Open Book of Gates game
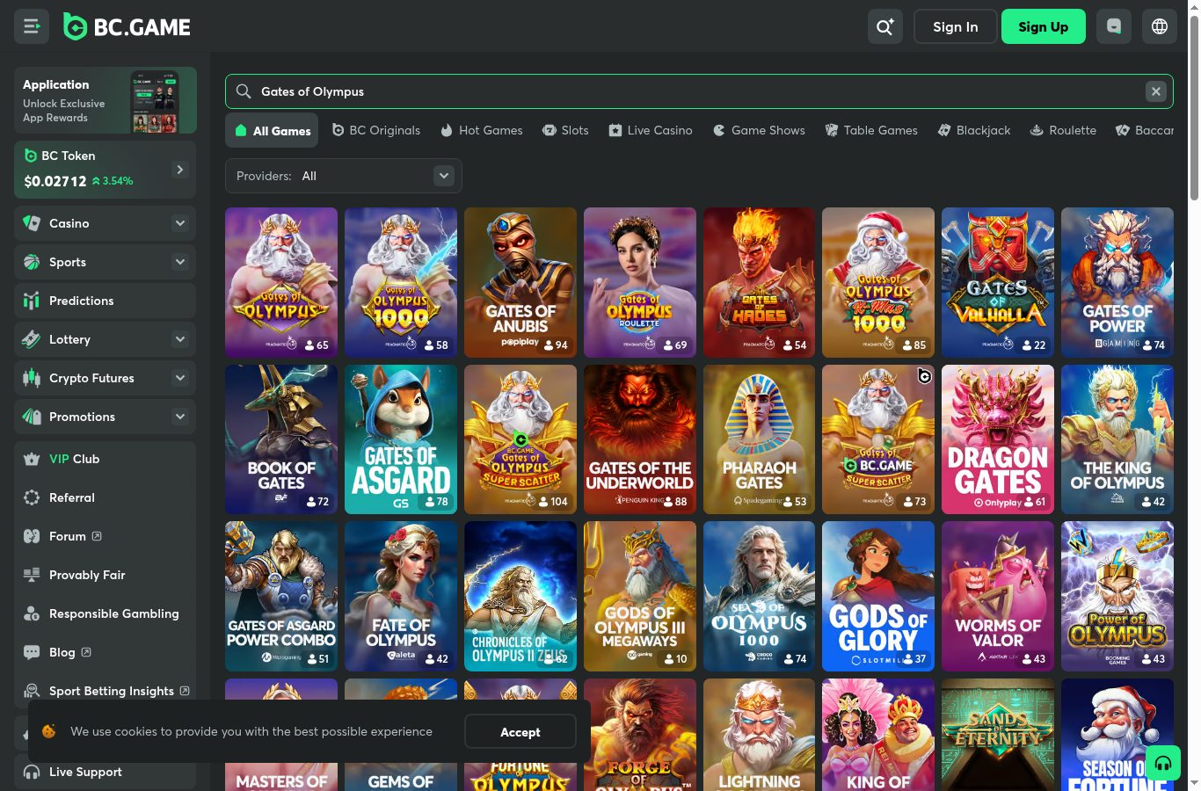 pyautogui.click(x=281, y=439)
